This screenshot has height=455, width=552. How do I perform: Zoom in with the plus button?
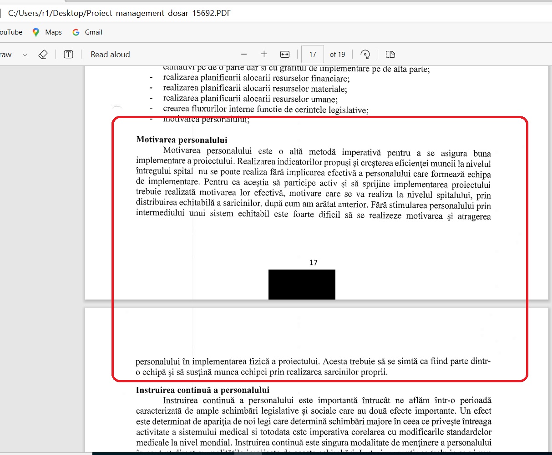point(264,55)
